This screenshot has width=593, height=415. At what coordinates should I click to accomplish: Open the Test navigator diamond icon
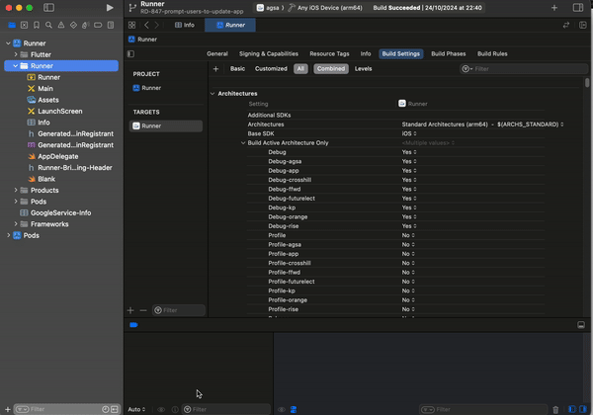73,25
